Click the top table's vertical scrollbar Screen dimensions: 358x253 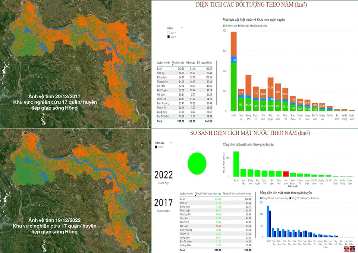(x=216, y=83)
